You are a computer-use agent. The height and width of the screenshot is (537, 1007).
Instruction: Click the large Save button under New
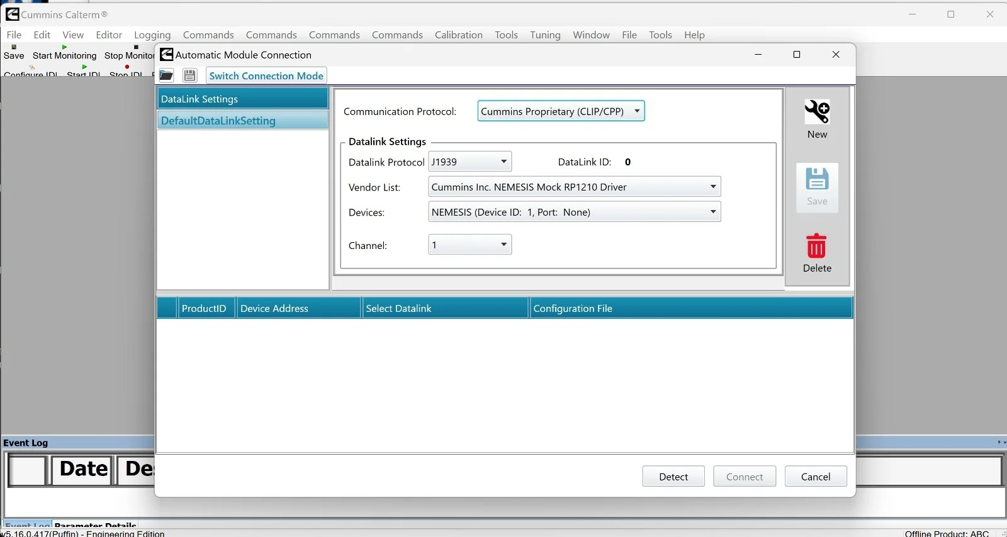click(x=817, y=187)
